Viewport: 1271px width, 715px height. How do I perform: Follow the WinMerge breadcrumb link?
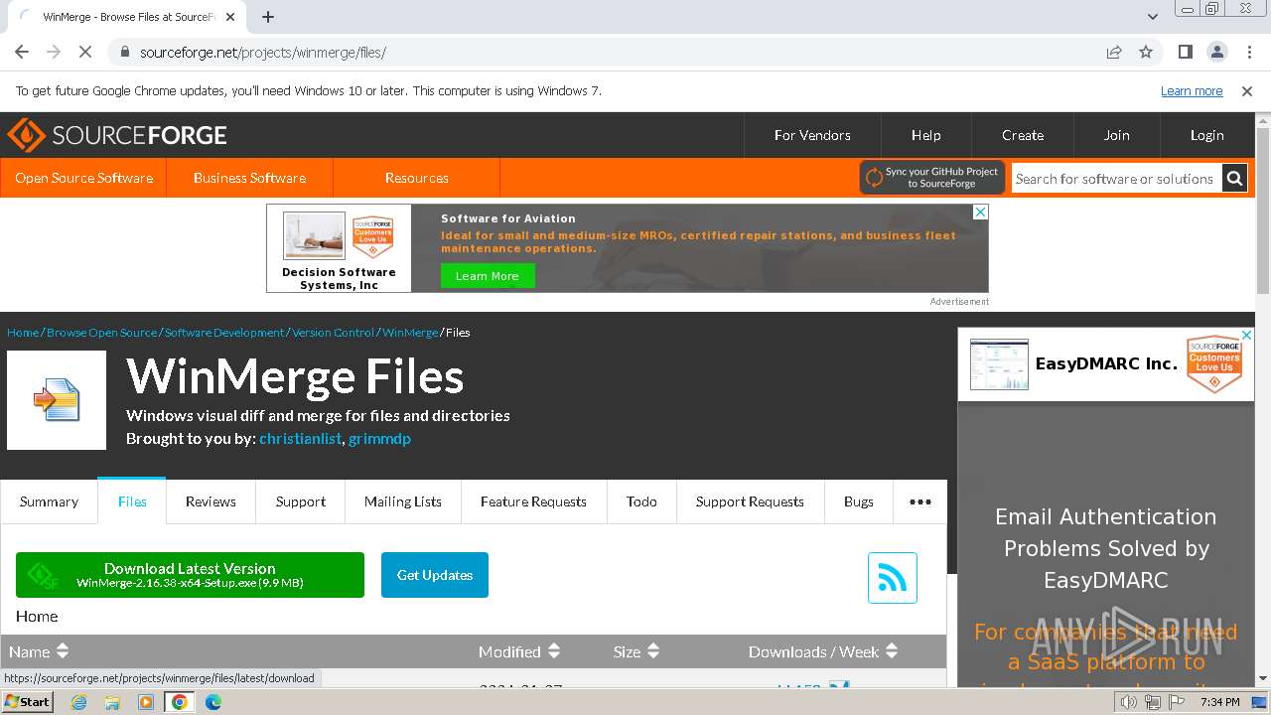(410, 333)
